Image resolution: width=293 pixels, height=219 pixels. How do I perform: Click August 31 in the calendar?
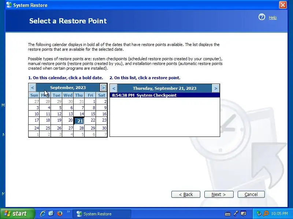79,101
